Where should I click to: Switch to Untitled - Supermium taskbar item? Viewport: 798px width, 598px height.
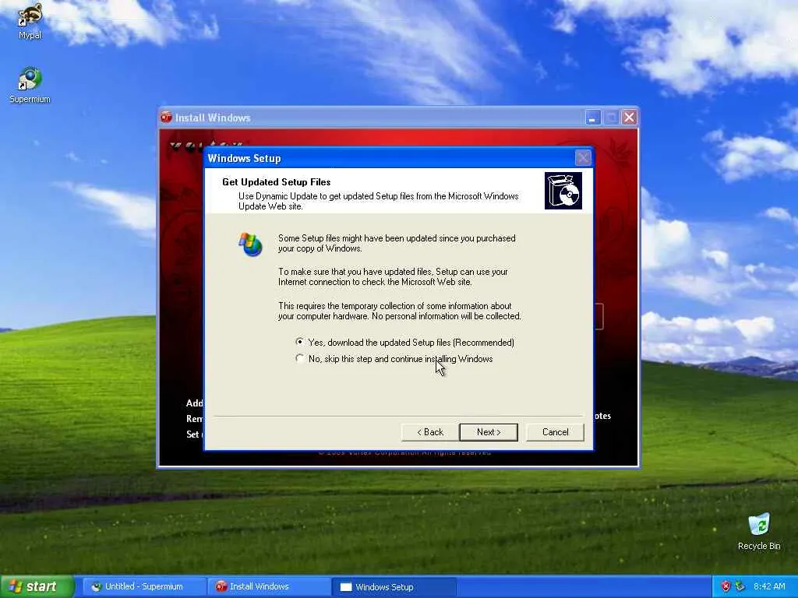click(x=144, y=586)
